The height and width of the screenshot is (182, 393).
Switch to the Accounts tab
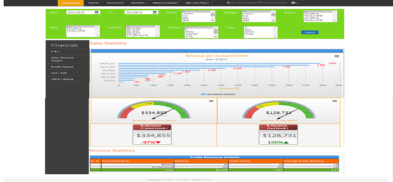tap(115, 3)
